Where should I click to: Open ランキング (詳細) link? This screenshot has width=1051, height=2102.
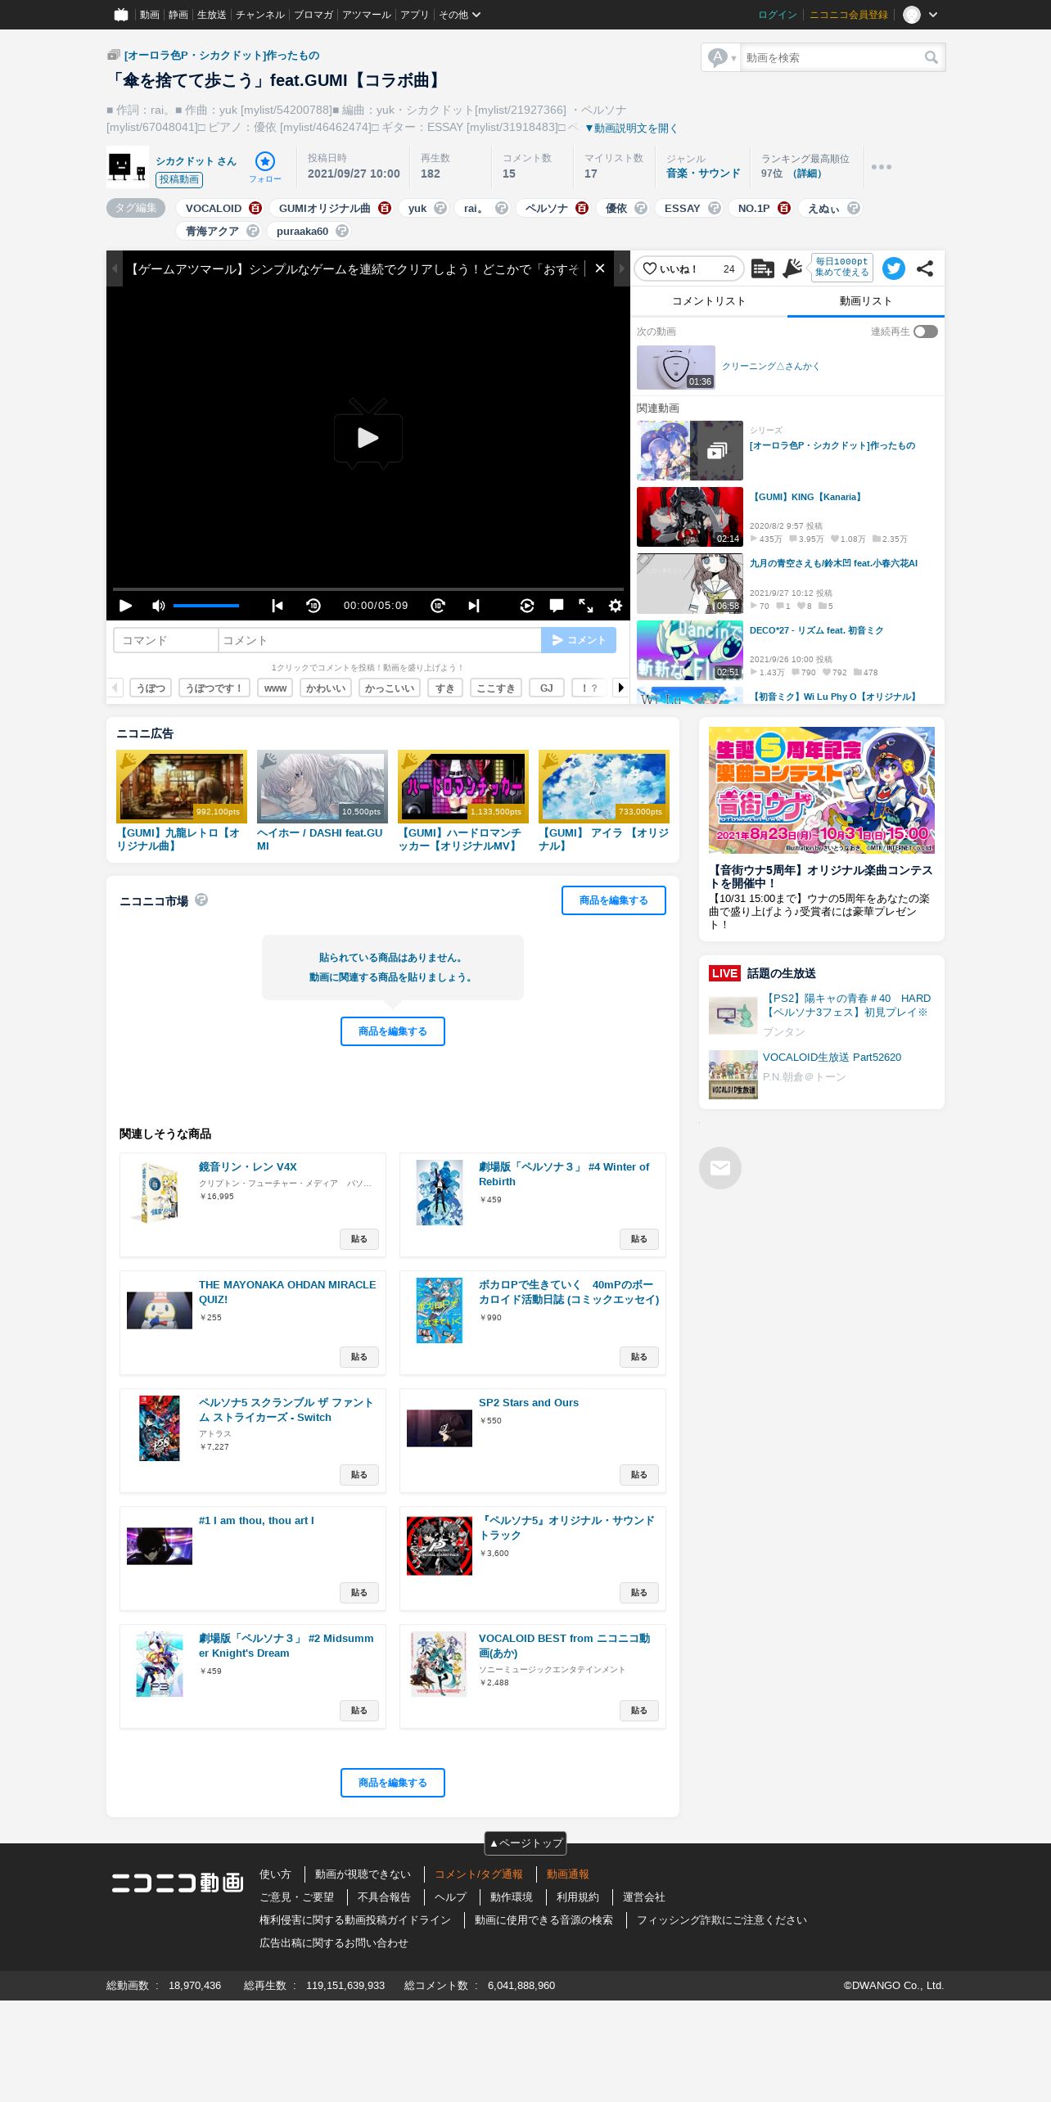(x=807, y=174)
